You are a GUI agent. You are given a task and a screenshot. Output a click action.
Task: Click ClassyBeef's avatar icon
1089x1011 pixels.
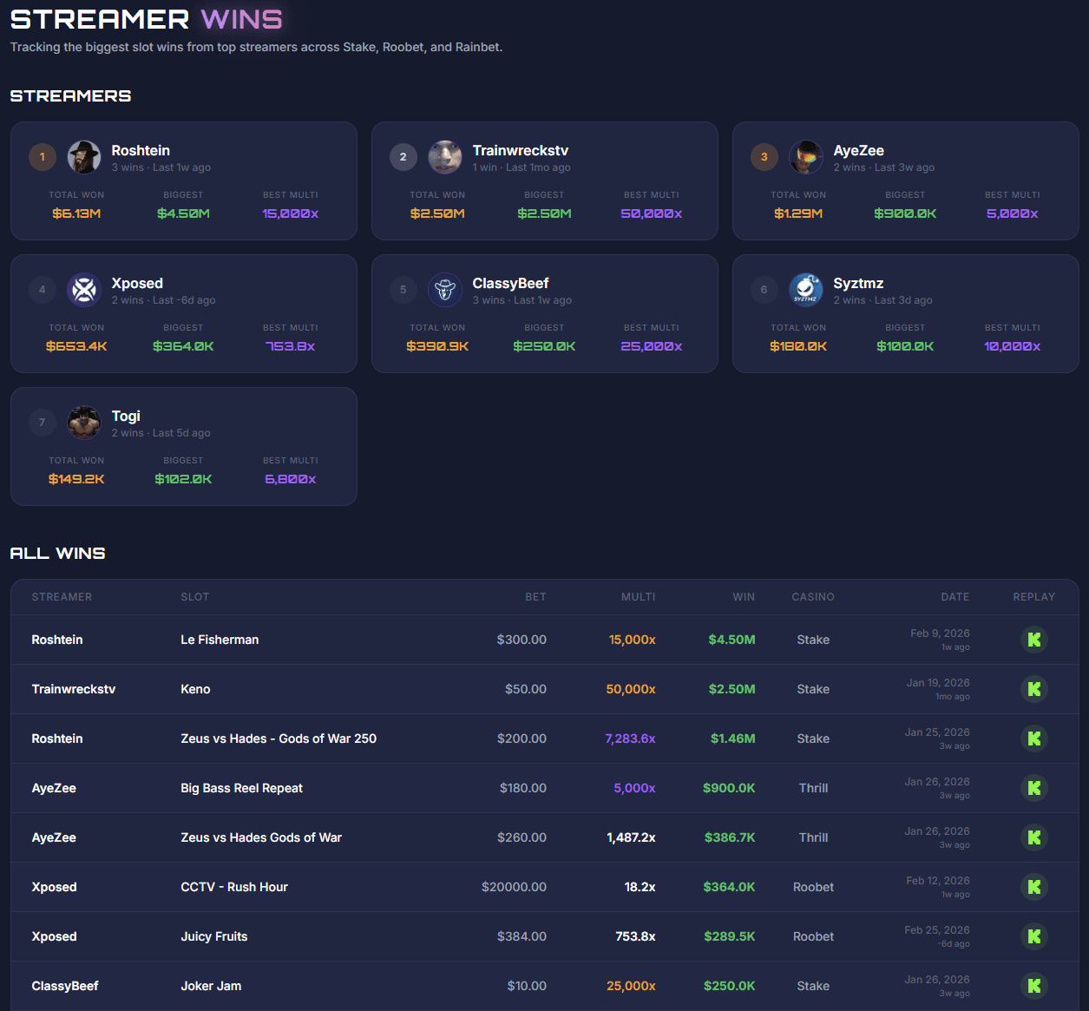click(x=445, y=290)
